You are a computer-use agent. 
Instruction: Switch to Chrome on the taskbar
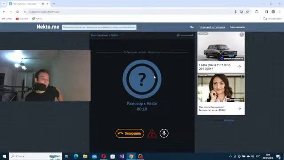[131, 156]
